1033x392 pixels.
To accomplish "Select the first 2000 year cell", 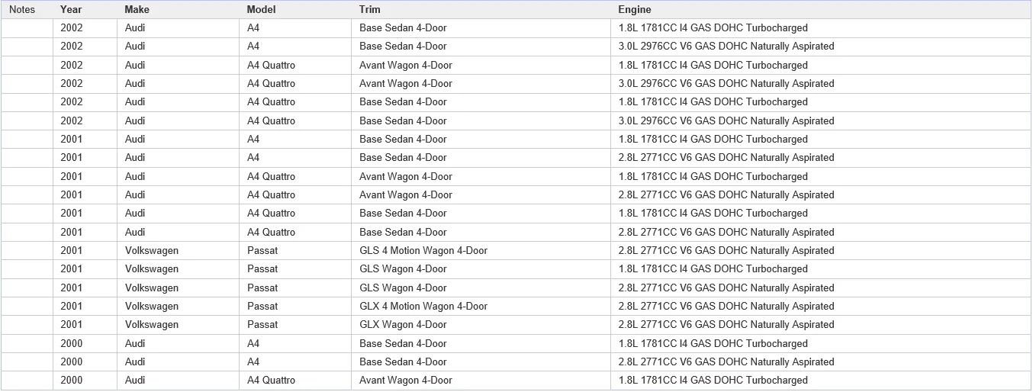I will (85, 344).
